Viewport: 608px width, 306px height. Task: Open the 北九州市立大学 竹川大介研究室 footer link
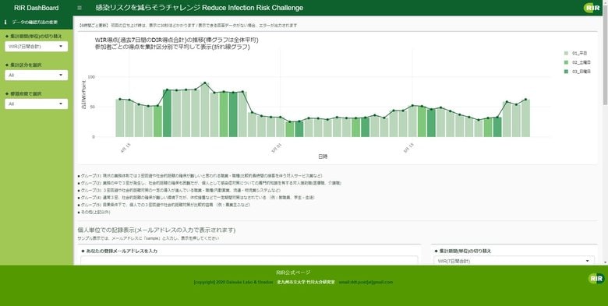(x=306, y=282)
